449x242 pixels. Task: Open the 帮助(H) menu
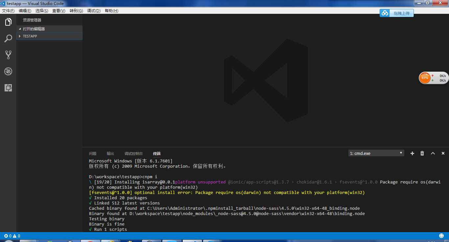[x=111, y=11]
